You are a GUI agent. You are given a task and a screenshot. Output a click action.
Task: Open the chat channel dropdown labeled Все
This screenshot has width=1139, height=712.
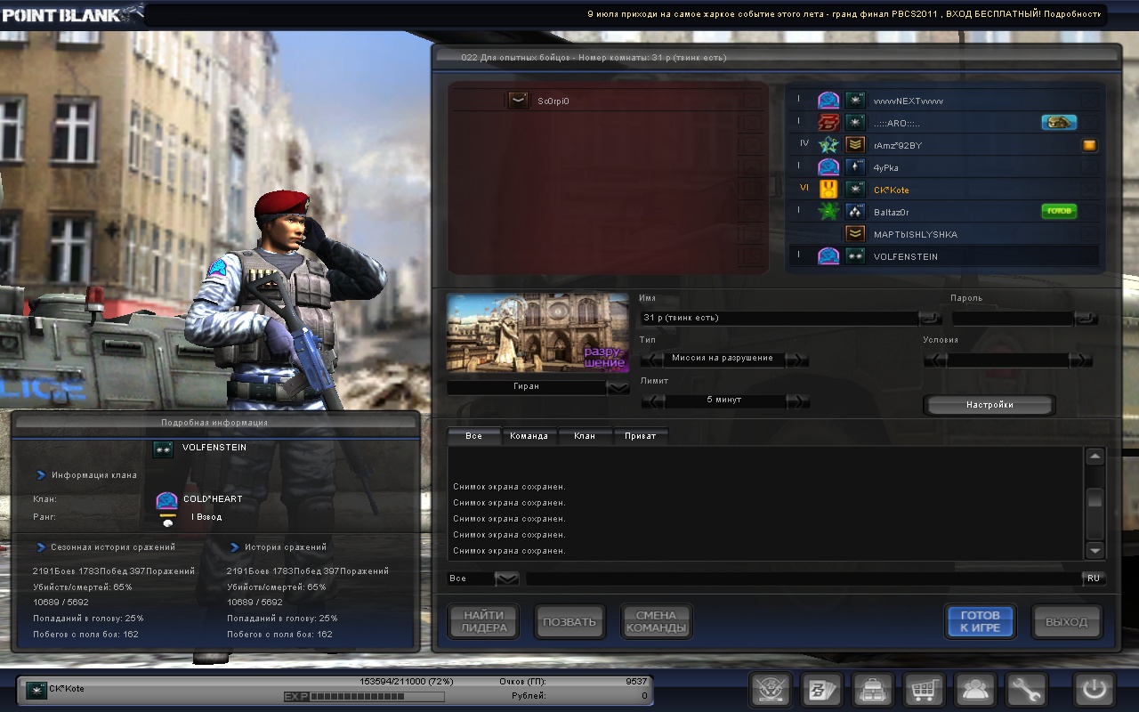[506, 578]
